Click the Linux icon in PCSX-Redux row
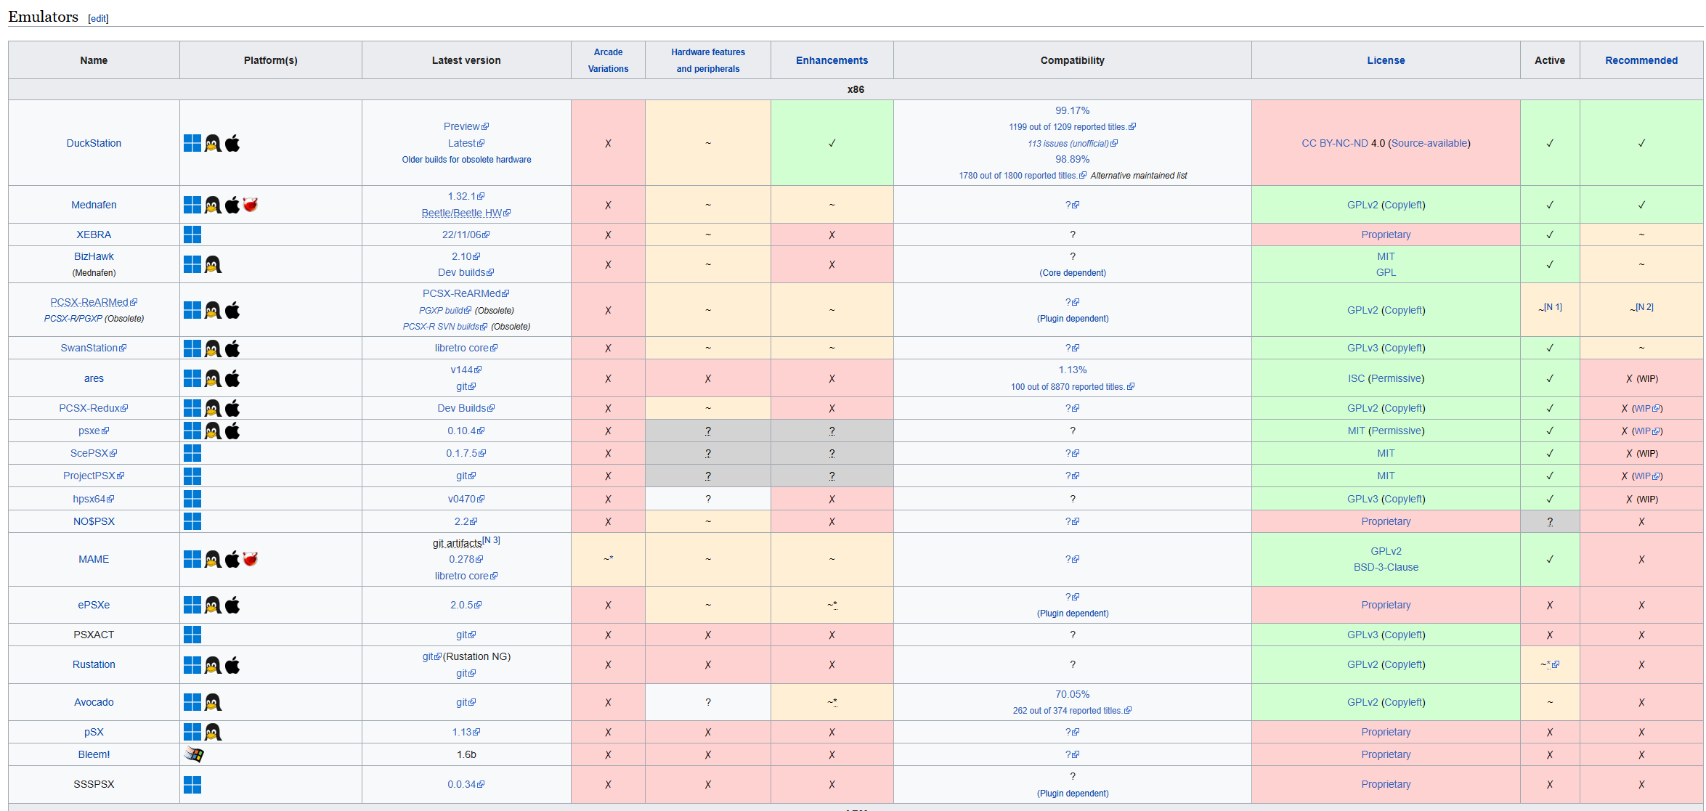The width and height of the screenshot is (1706, 811). click(213, 408)
